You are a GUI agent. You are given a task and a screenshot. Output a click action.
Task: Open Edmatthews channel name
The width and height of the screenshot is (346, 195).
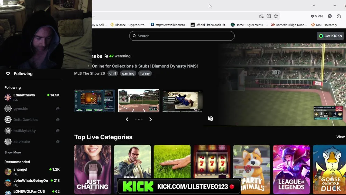click(24, 95)
